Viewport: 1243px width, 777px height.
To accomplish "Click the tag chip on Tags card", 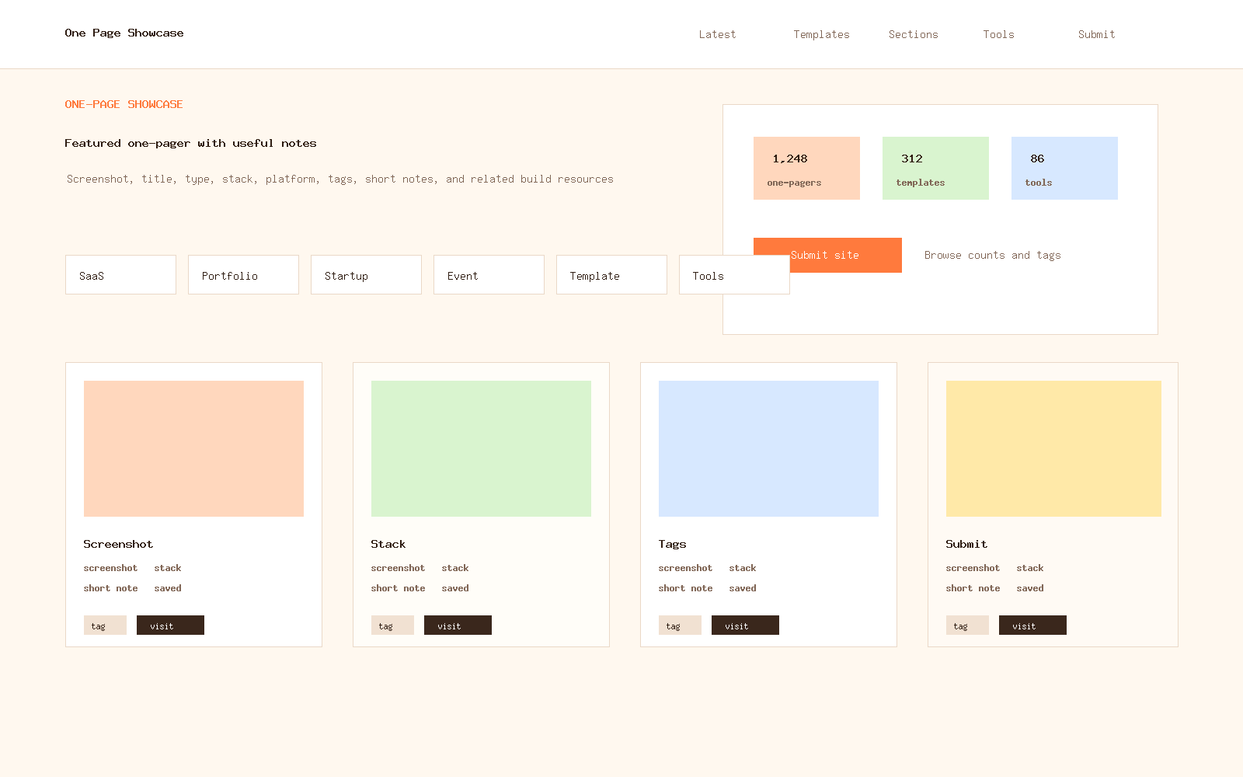I will point(680,625).
